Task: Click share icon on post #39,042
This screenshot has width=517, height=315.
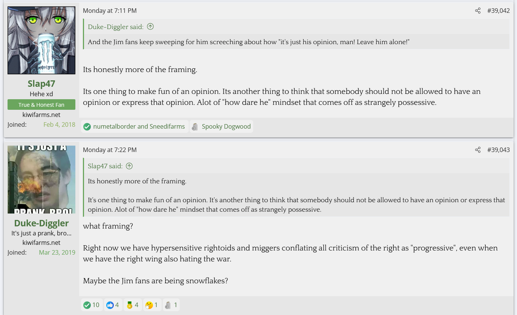Action: (478, 11)
